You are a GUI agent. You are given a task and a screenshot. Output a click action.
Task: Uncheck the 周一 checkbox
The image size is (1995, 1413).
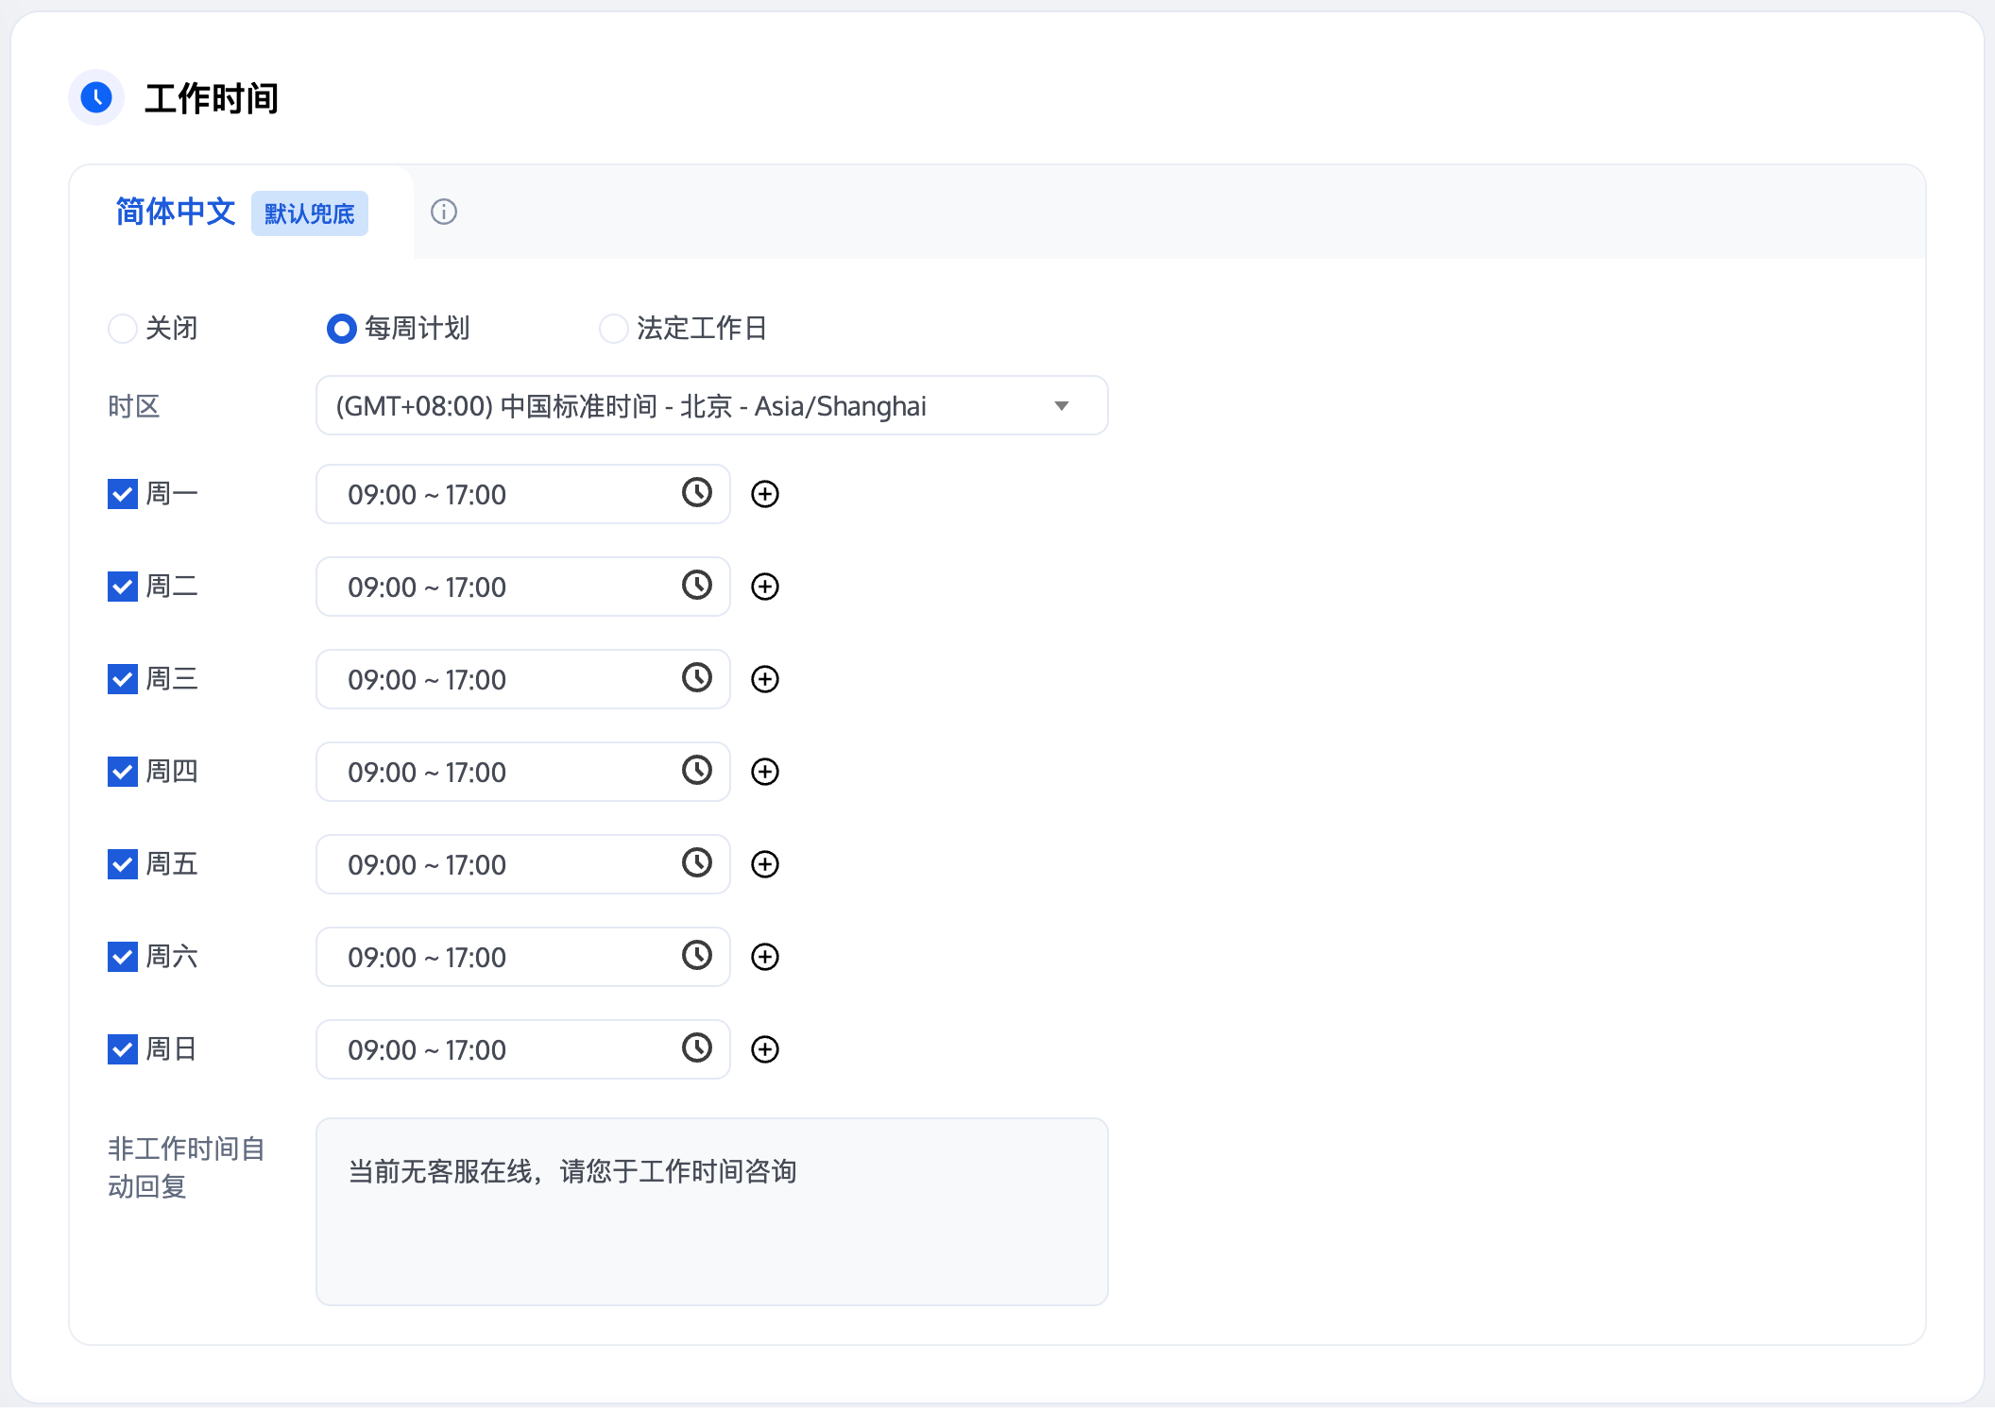tap(123, 494)
